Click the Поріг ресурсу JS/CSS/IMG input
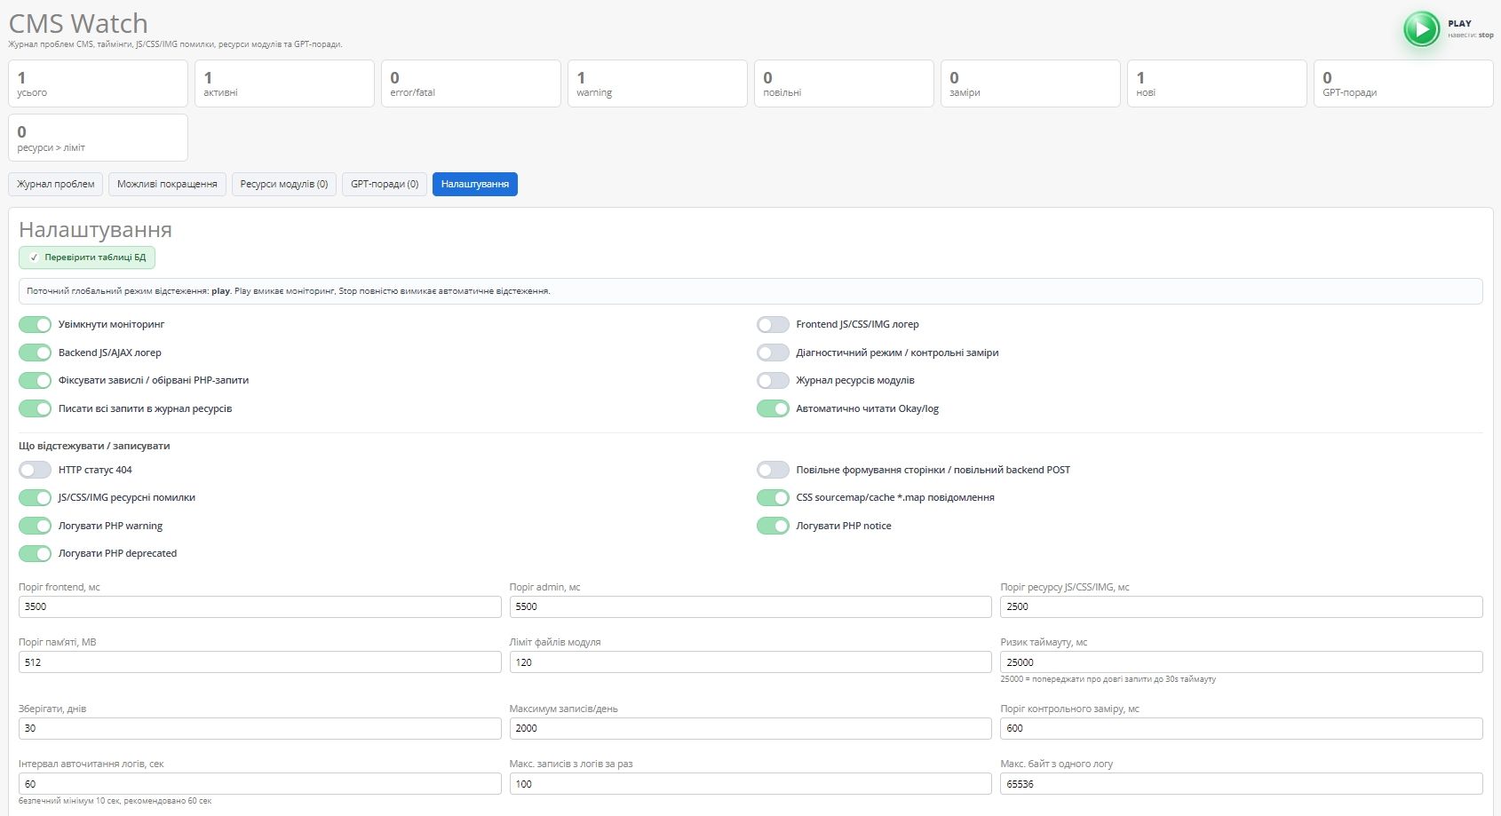The width and height of the screenshot is (1501, 816). pos(1242,606)
